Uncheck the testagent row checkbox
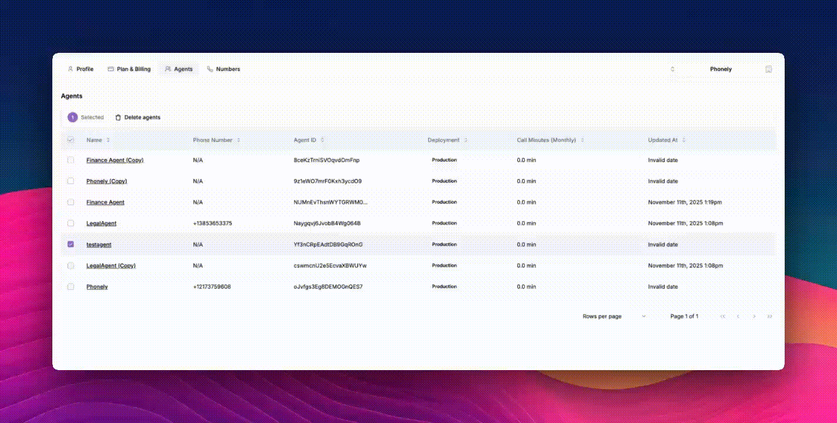Image resolution: width=837 pixels, height=423 pixels. [71, 244]
